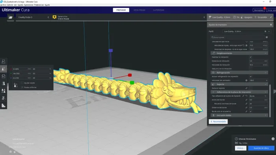
Task: Open the settings visibility hamburger menu icon
Action: click(267, 37)
